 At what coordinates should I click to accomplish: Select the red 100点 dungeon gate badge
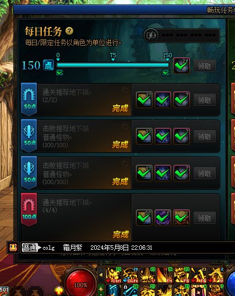pos(29,209)
